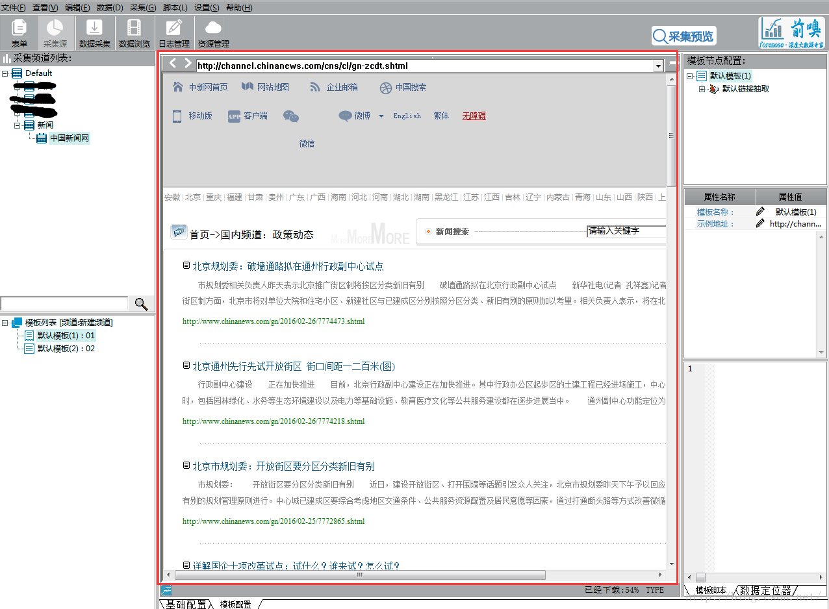Viewport: 829px width, 609px height.
Task: Open the URL address dropdown arrow
Action: pos(657,66)
